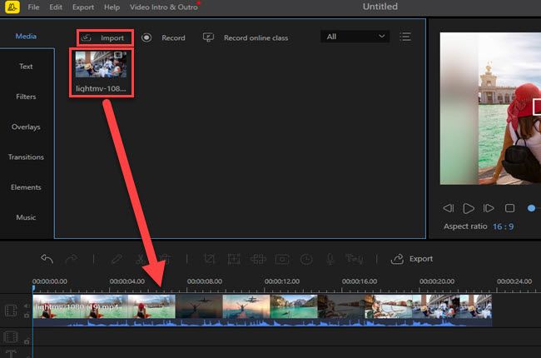Open Video Intro & Outro menu
The width and height of the screenshot is (541, 358).
[x=163, y=7]
